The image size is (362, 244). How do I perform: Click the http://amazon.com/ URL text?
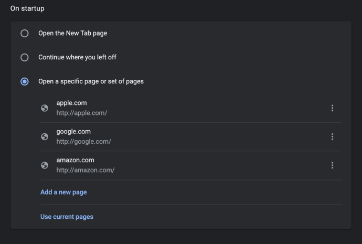point(86,170)
